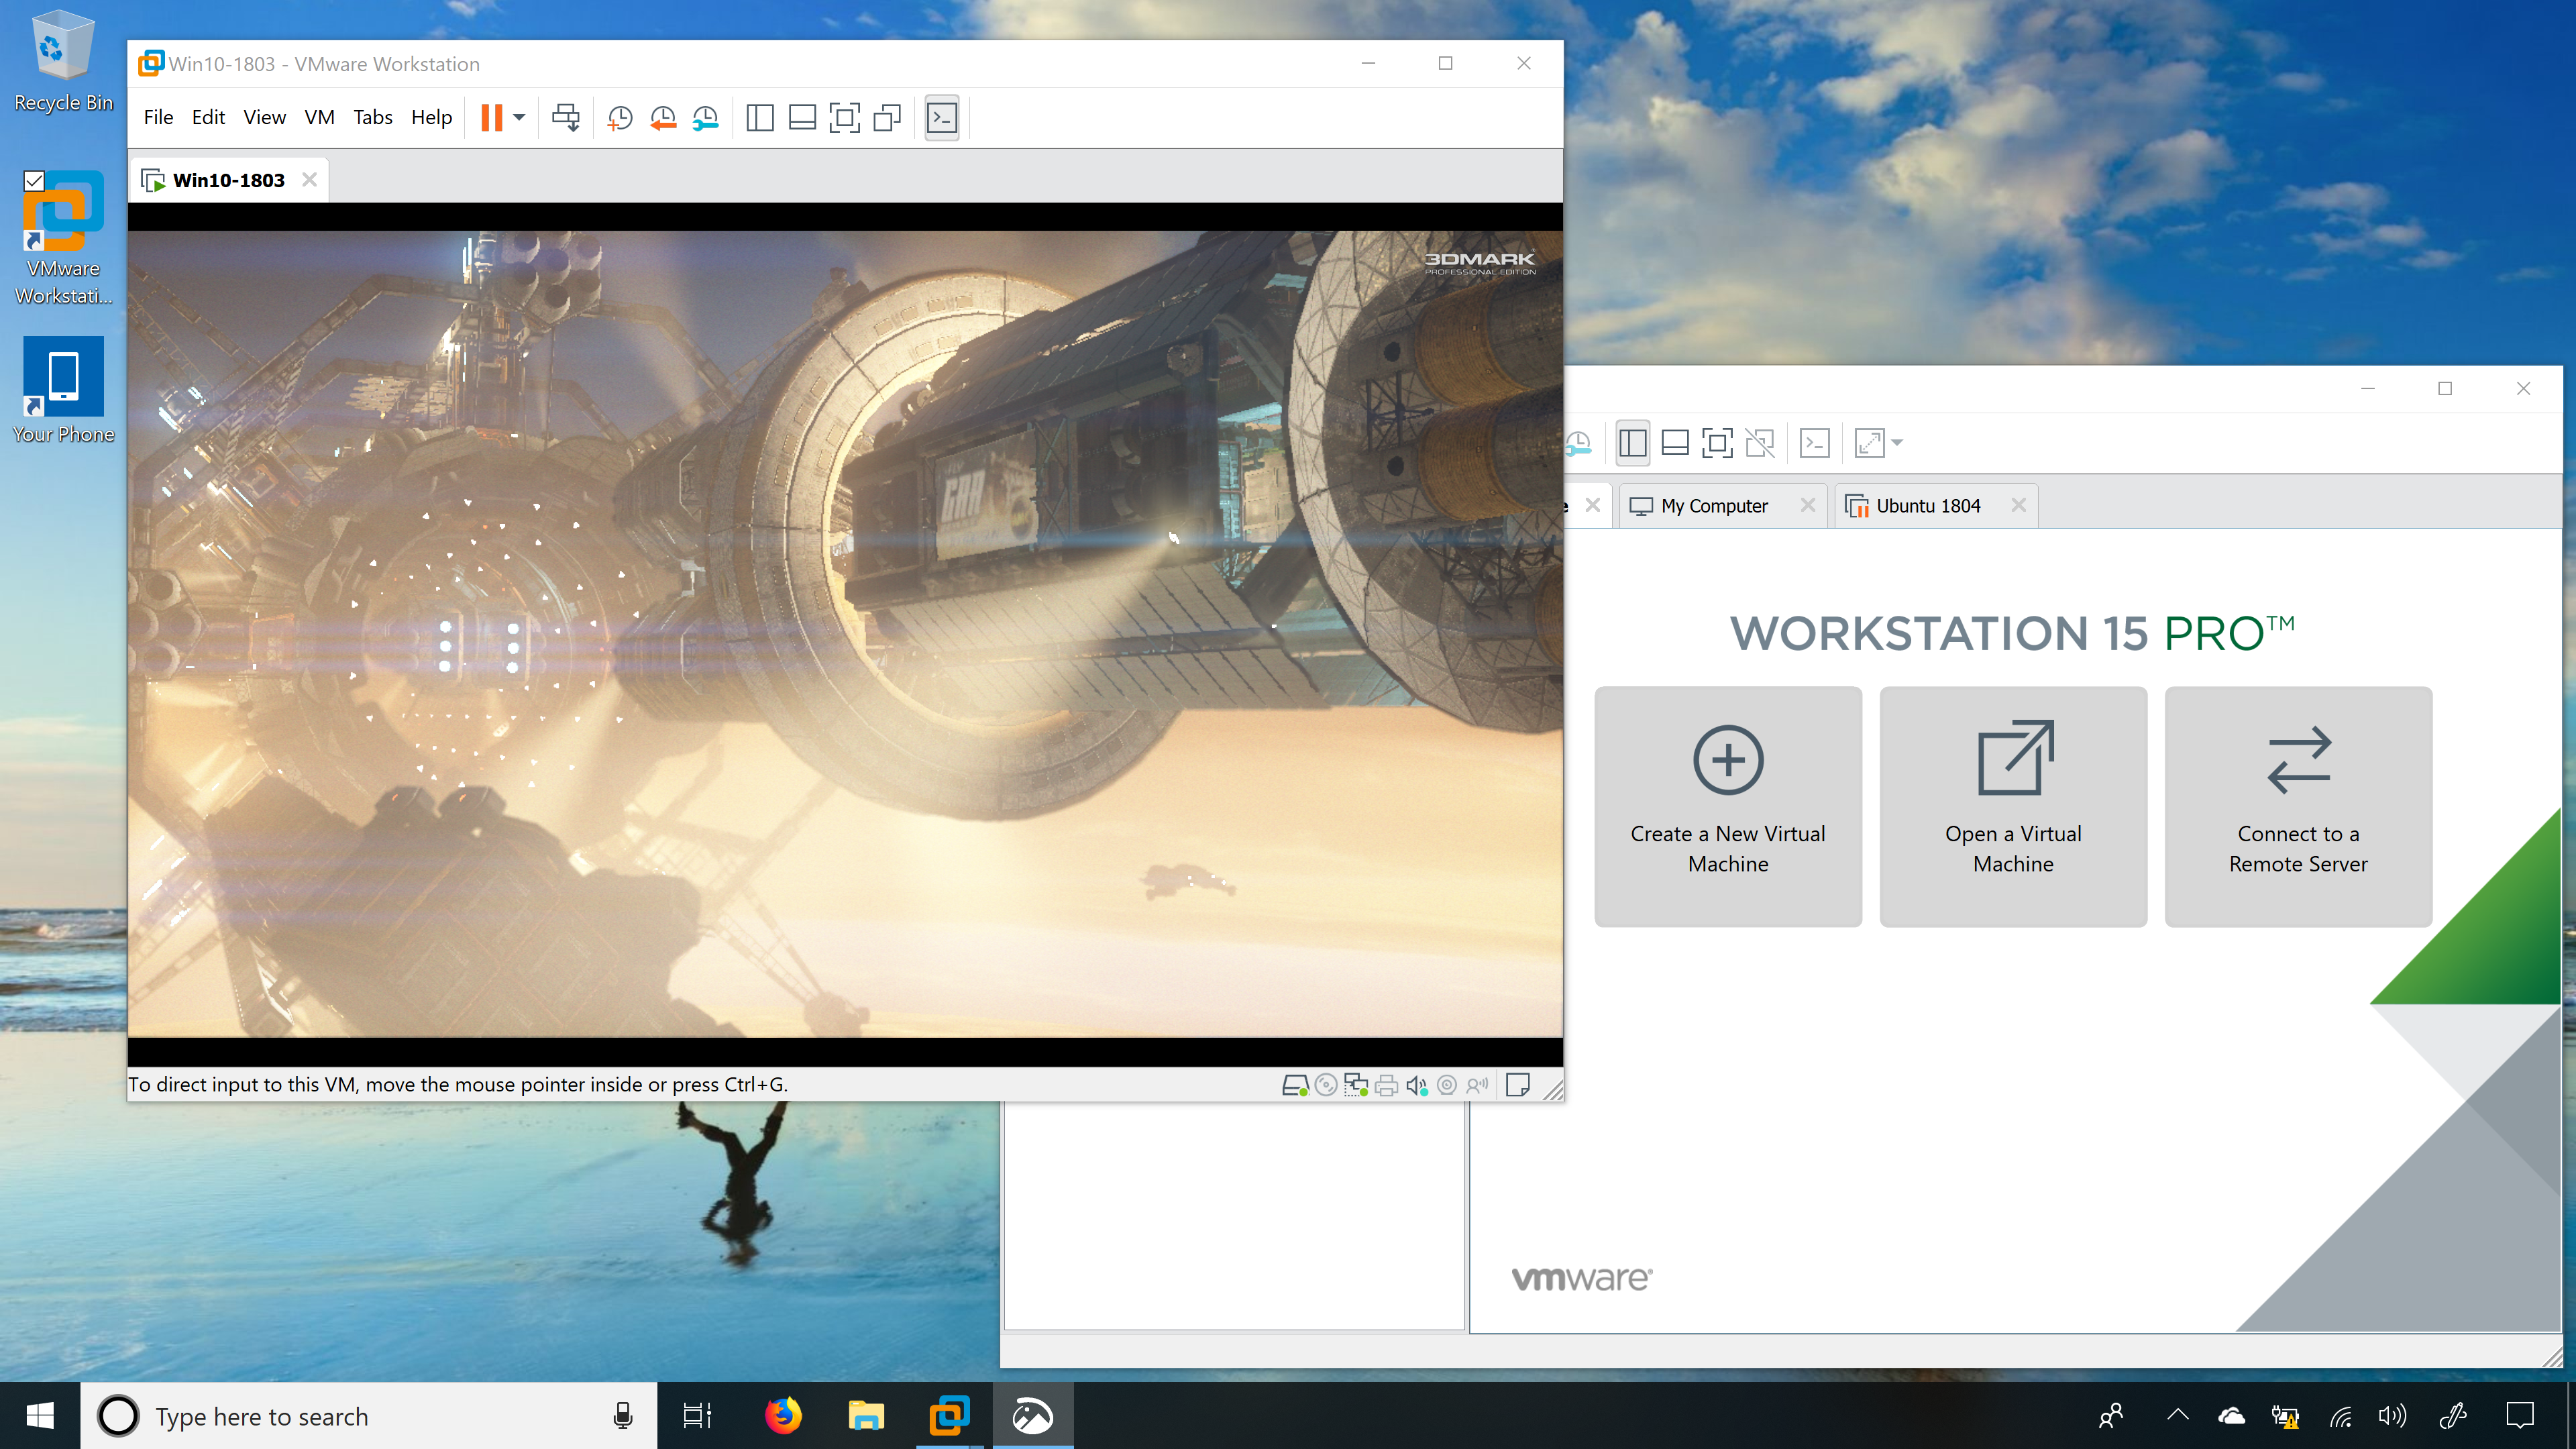Send Ctrl+Alt+Del to the VM
The height and width of the screenshot is (1449, 2576).
[x=567, y=117]
